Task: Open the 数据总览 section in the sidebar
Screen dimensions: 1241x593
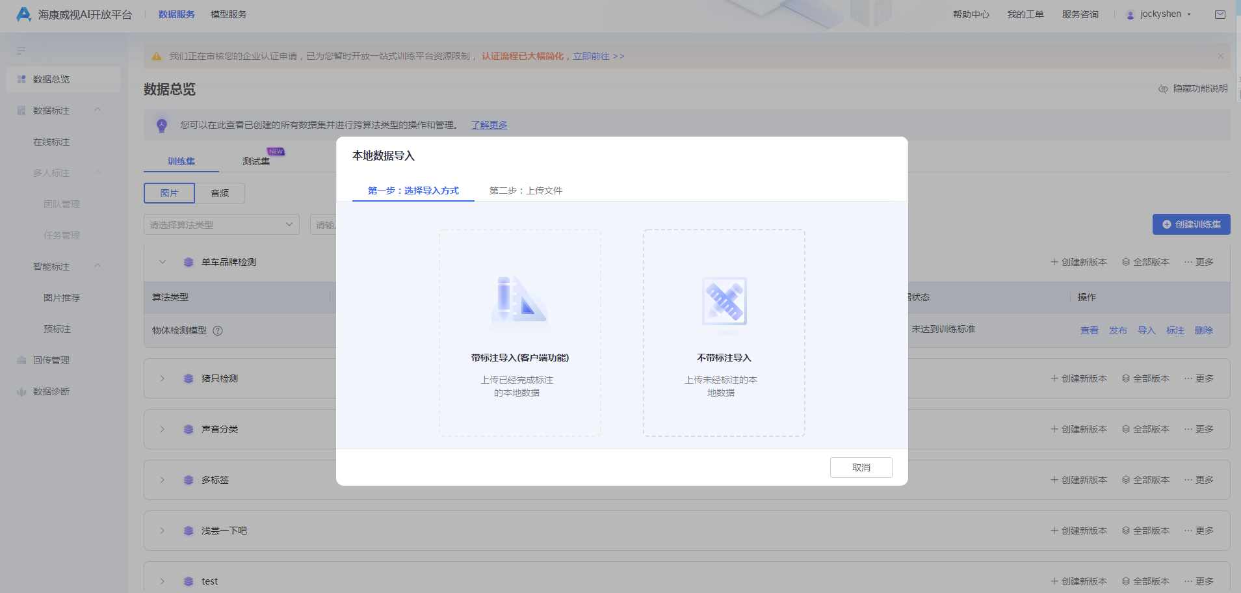Action: coord(53,79)
